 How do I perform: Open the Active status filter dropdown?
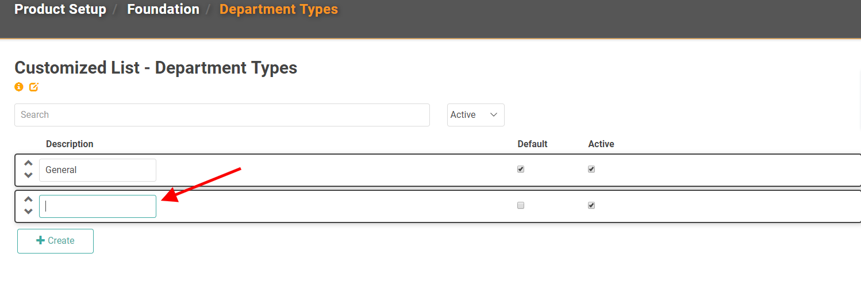coord(475,115)
